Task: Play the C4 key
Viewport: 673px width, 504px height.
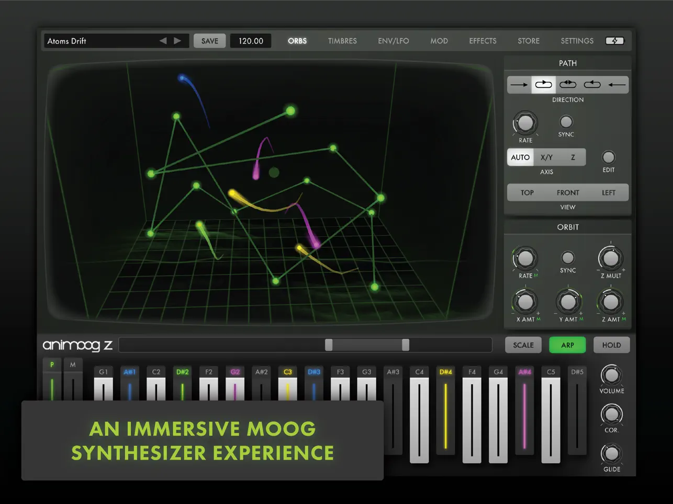Action: 419,415
